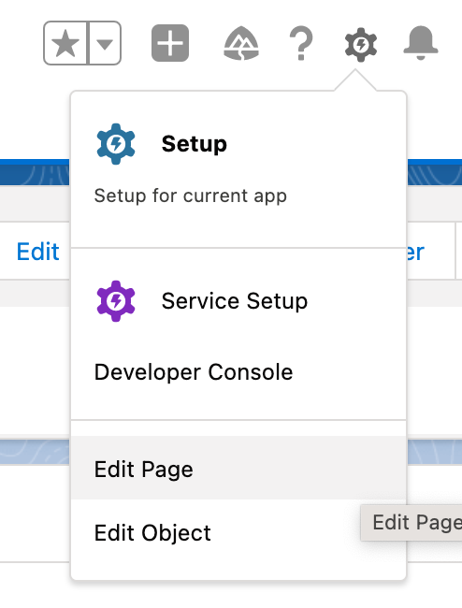This screenshot has width=462, height=608.
Task: Click the star icon to favorite this page
Action: [65, 43]
